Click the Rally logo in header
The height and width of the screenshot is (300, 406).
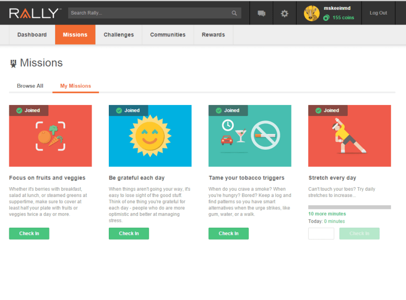tap(35, 13)
